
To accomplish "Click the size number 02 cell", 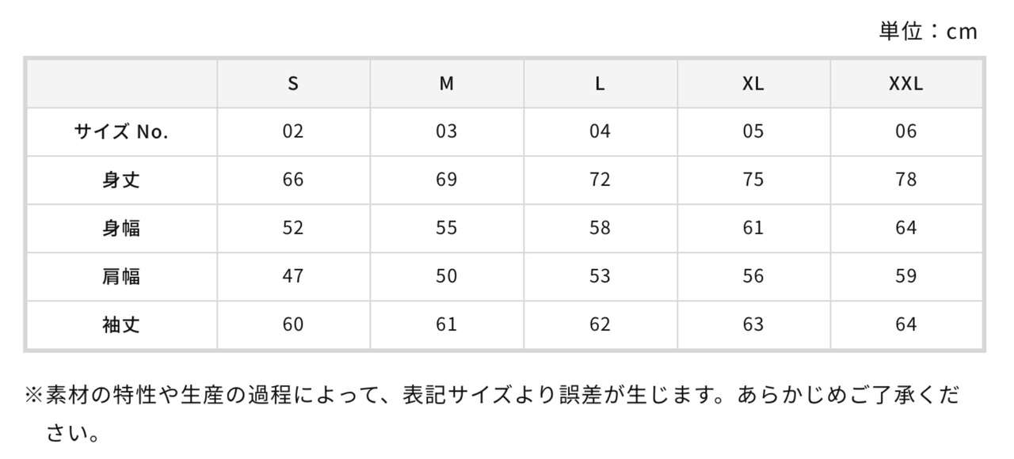I will (x=293, y=132).
